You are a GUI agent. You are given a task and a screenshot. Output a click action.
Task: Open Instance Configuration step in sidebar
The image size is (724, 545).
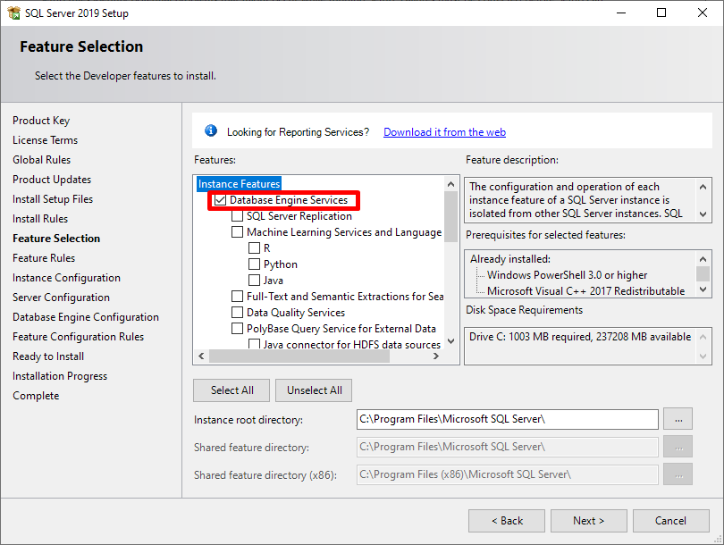[66, 278]
